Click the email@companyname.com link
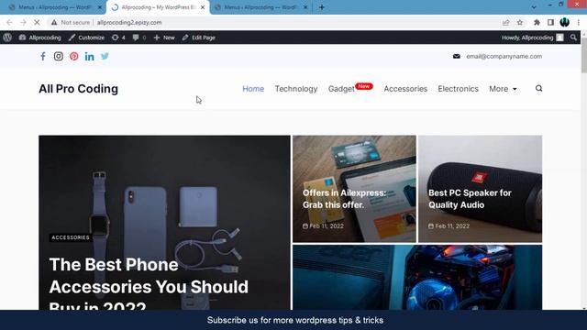The image size is (587, 330). tap(504, 57)
